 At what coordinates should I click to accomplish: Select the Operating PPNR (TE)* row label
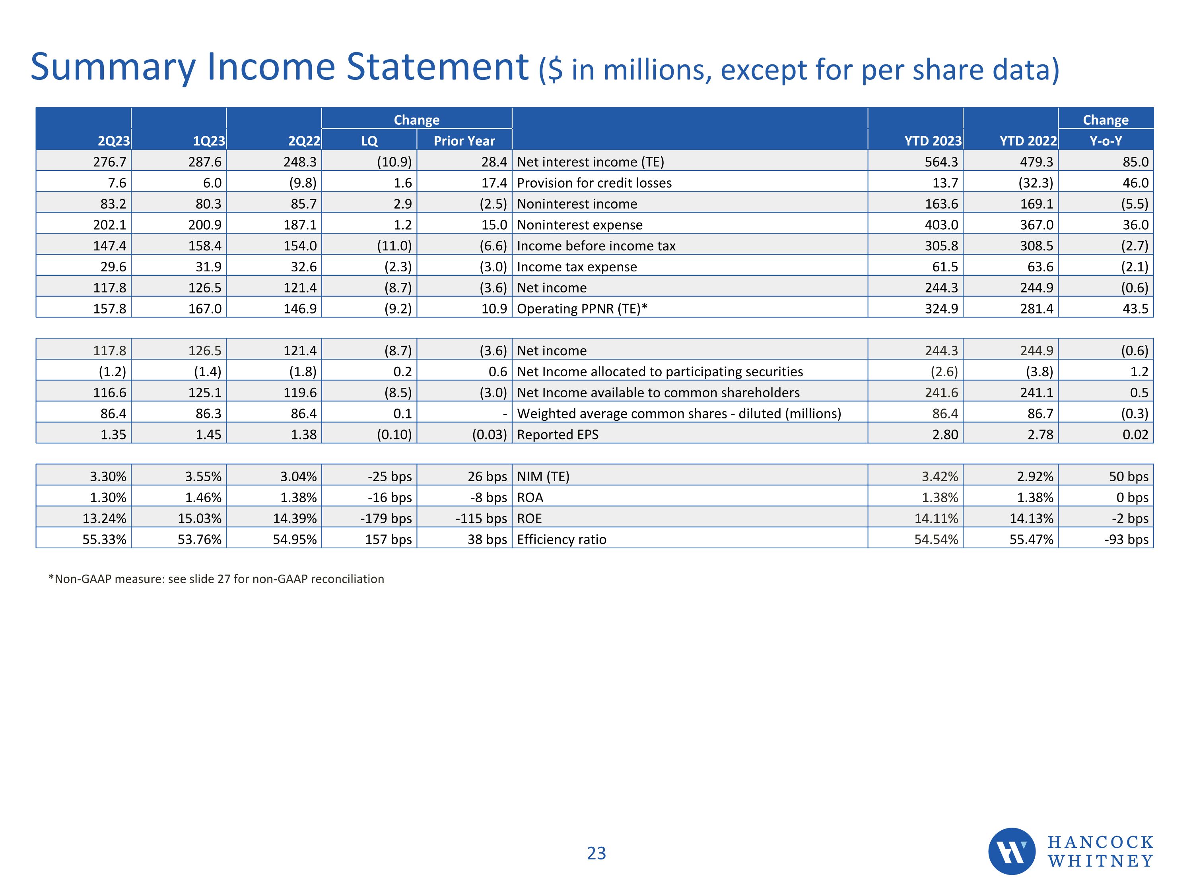[x=582, y=309]
